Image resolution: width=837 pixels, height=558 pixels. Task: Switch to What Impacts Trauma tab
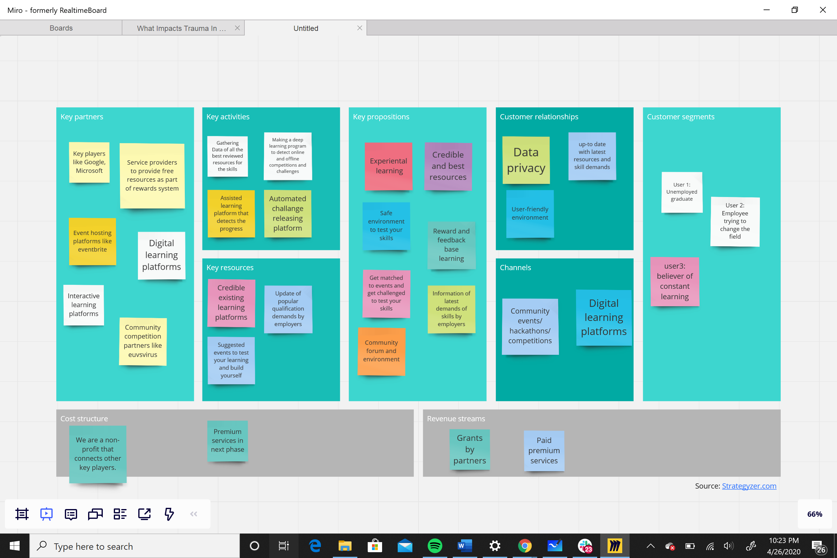(x=181, y=28)
